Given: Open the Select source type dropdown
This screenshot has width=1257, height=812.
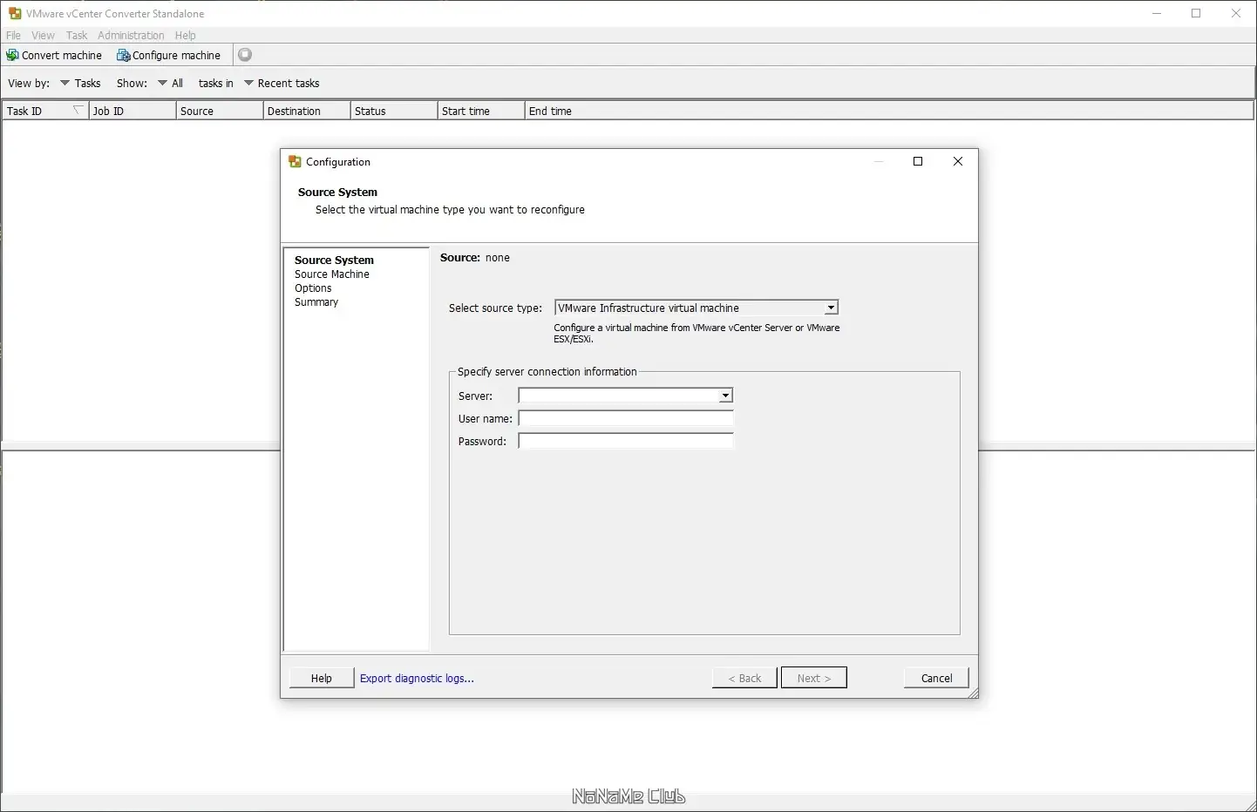Looking at the screenshot, I should tap(696, 308).
